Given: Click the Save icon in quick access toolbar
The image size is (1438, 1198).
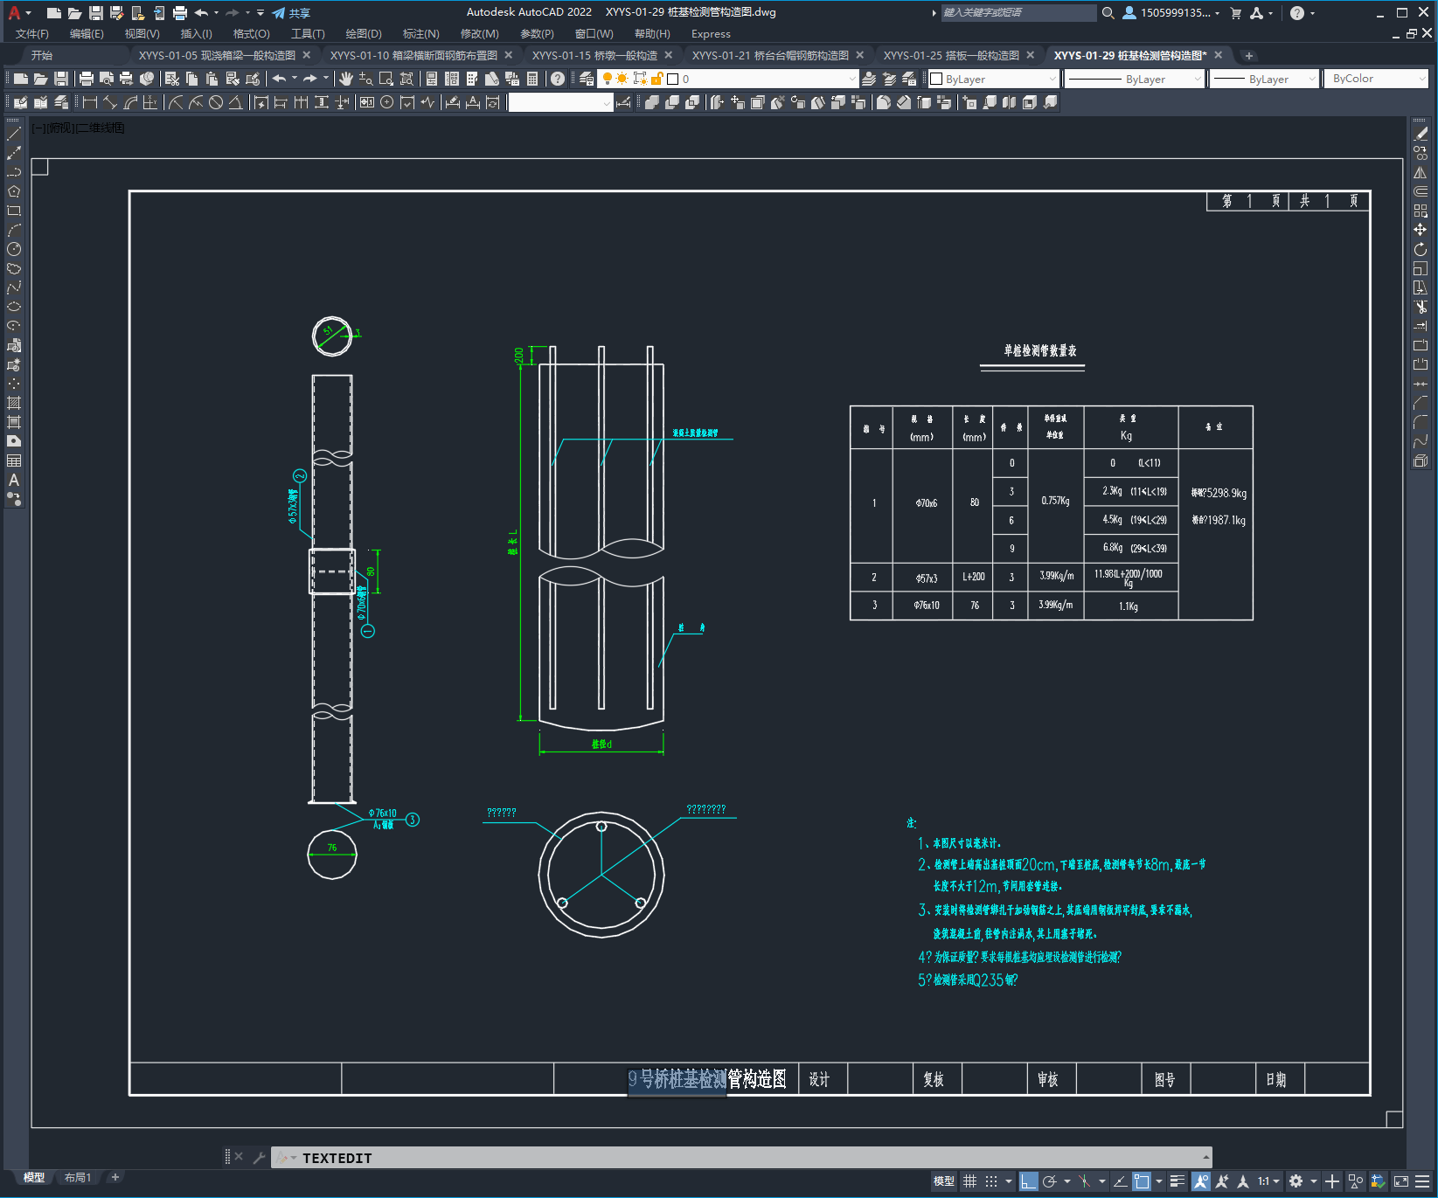Looking at the screenshot, I should (96, 13).
